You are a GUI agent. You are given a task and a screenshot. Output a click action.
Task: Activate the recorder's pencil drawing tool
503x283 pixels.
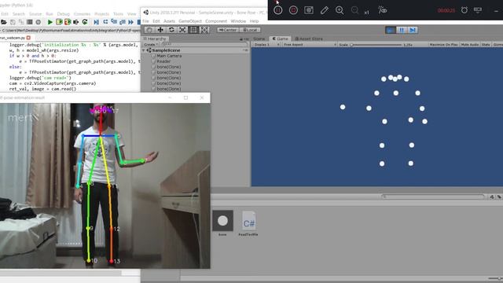coord(324,10)
